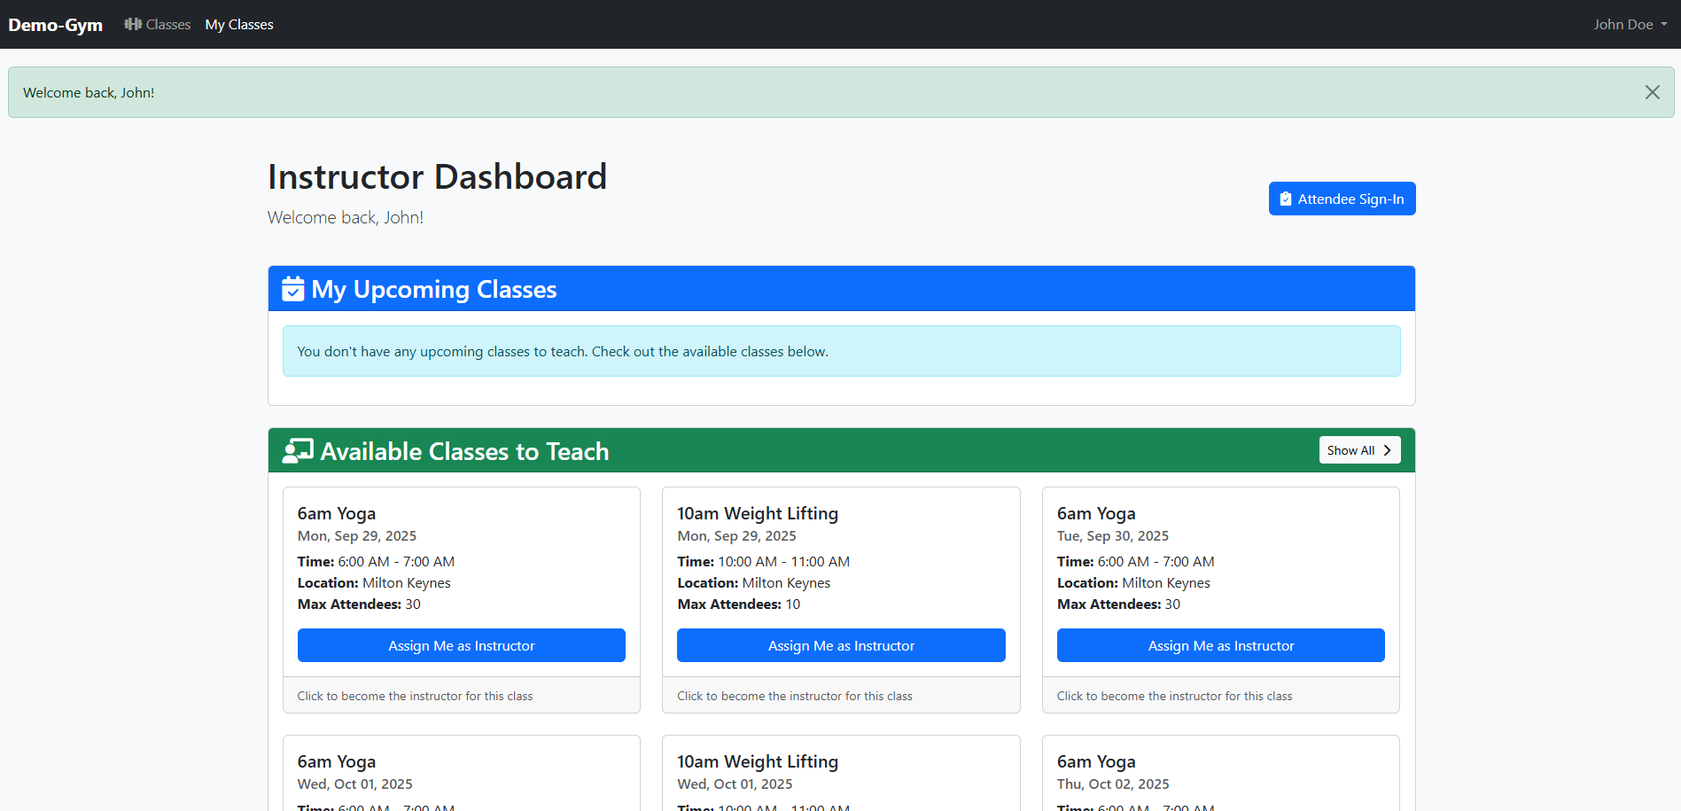Click the chevron arrow inside the Show All button

(1387, 450)
